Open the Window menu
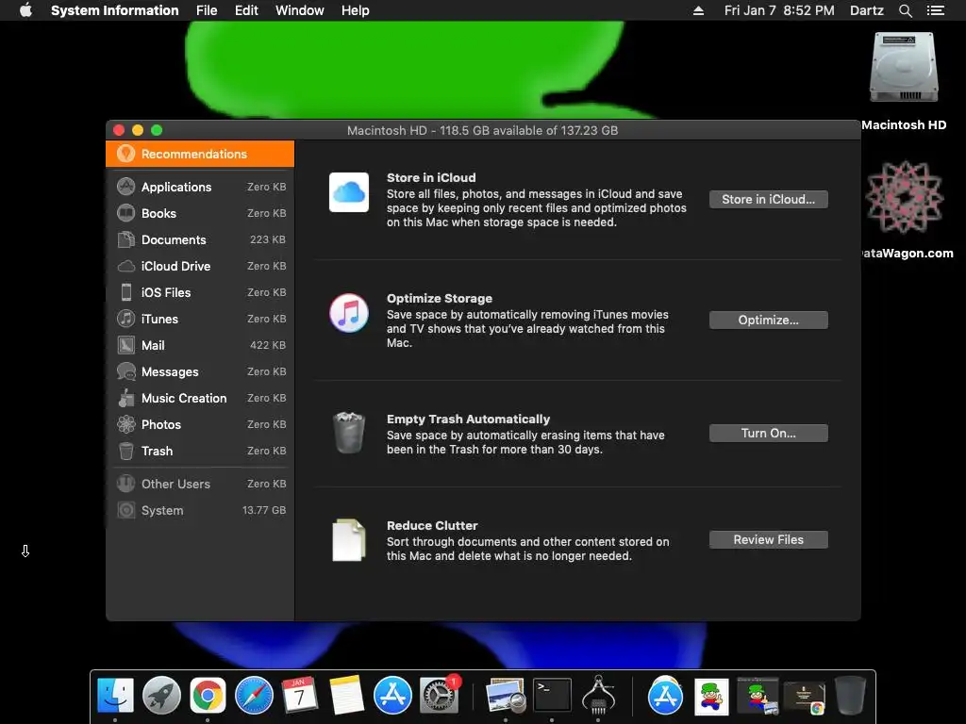The height and width of the screenshot is (724, 966). [299, 10]
